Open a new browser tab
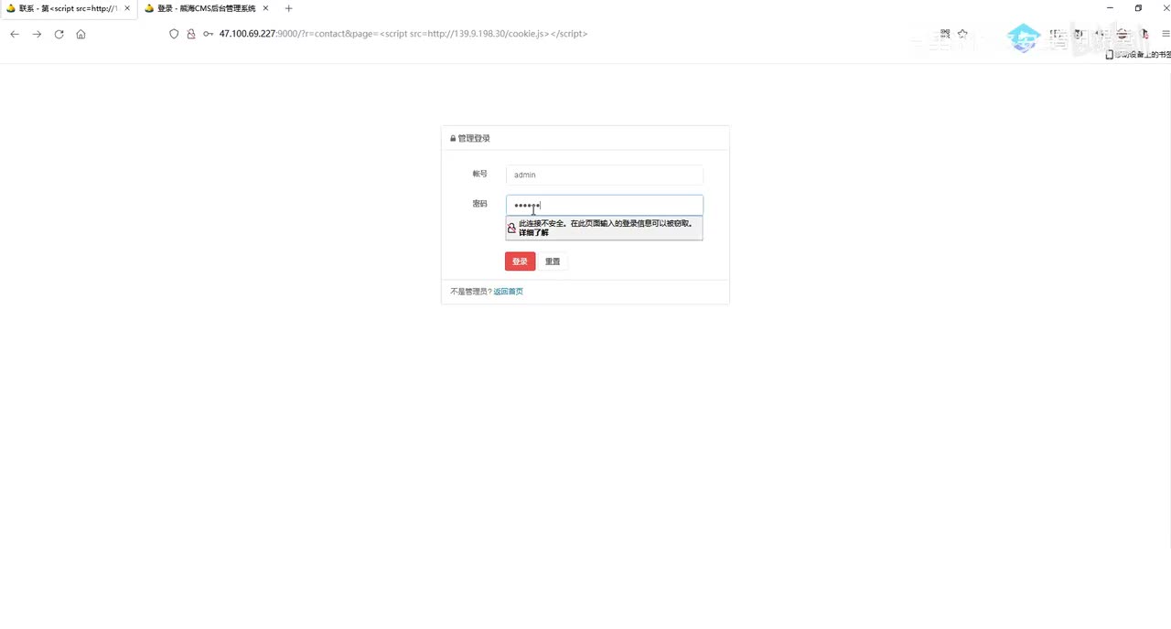This screenshot has width=1171, height=629. pyautogui.click(x=289, y=8)
